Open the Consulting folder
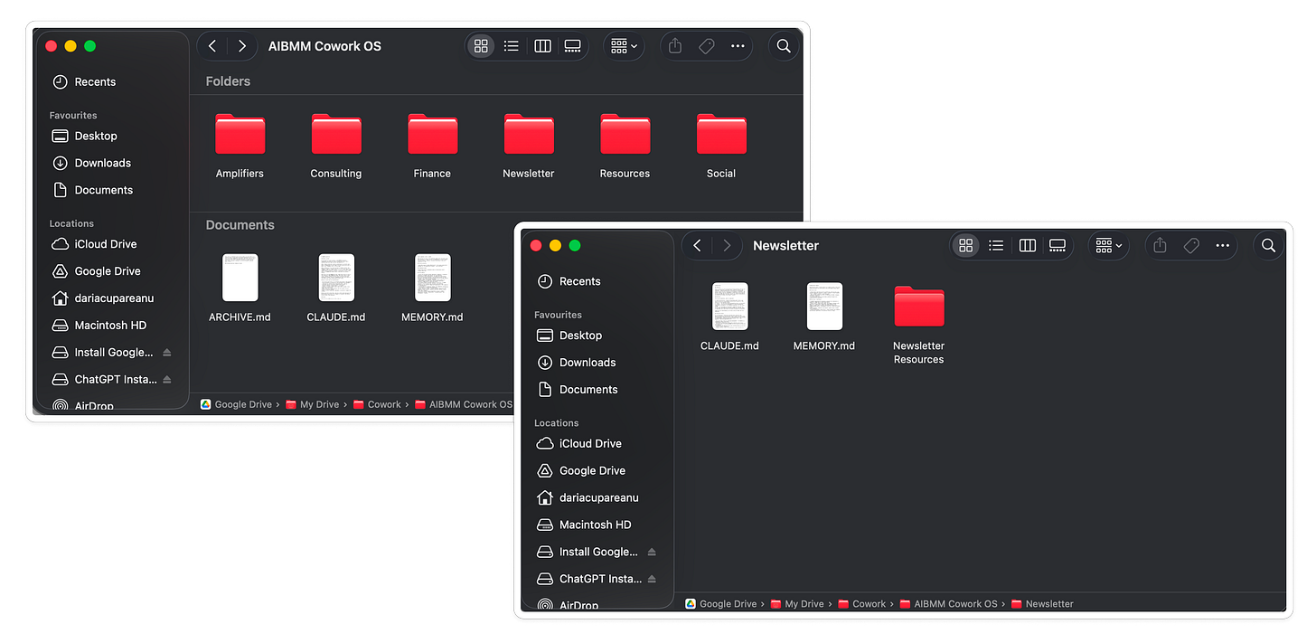 [336, 135]
